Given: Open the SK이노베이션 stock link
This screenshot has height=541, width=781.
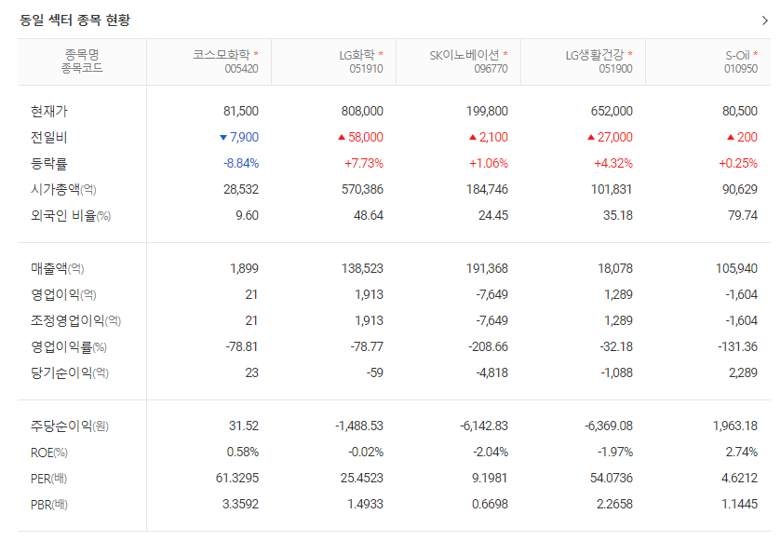Looking at the screenshot, I should 465,55.
